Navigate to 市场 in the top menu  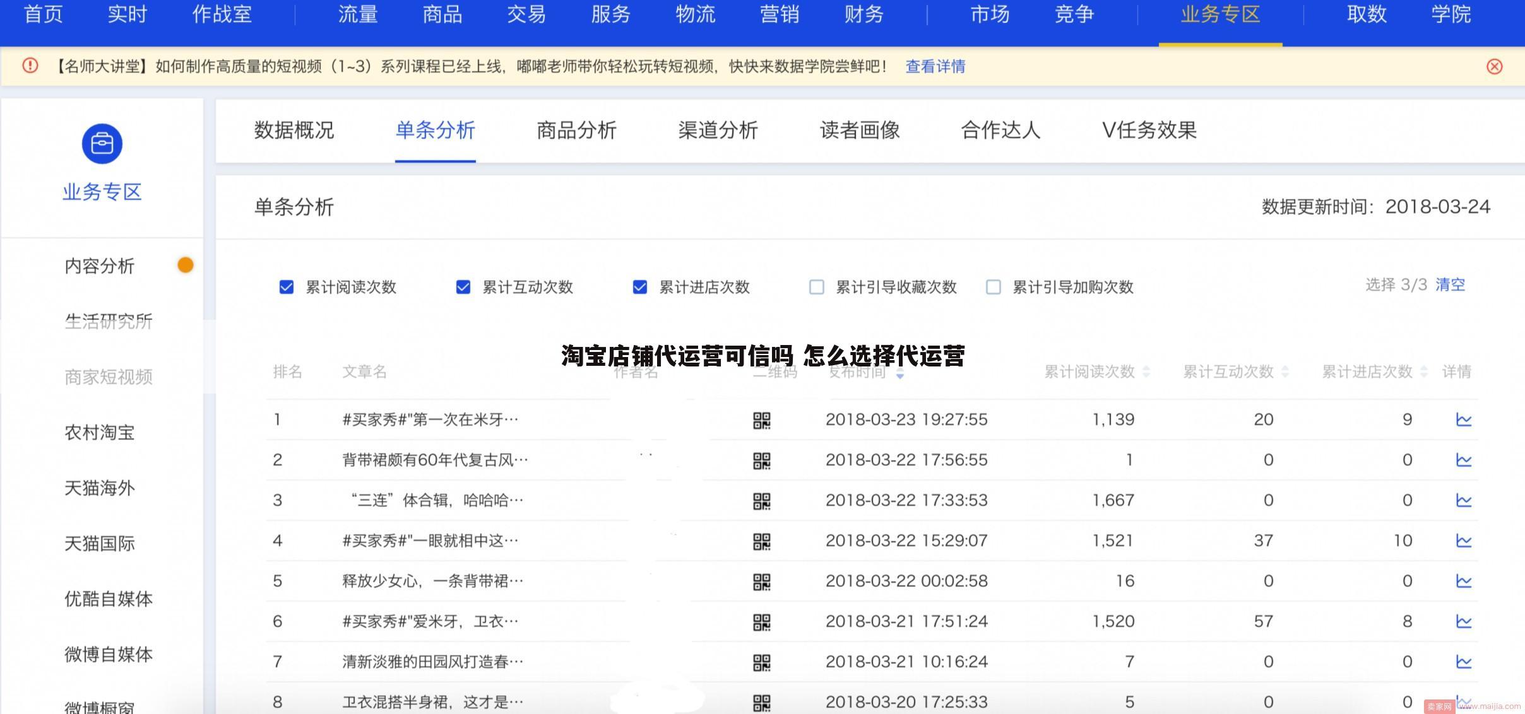[988, 15]
